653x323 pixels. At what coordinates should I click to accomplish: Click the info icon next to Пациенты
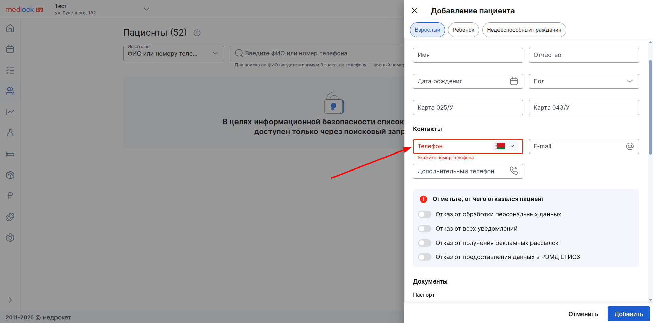[197, 33]
